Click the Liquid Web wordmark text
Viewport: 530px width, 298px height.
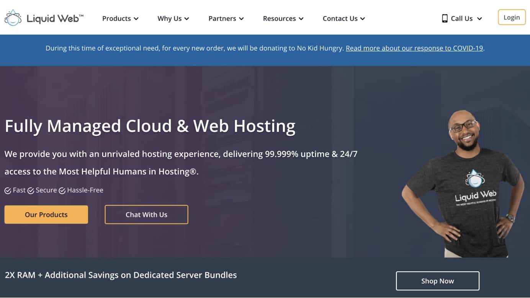click(55, 18)
